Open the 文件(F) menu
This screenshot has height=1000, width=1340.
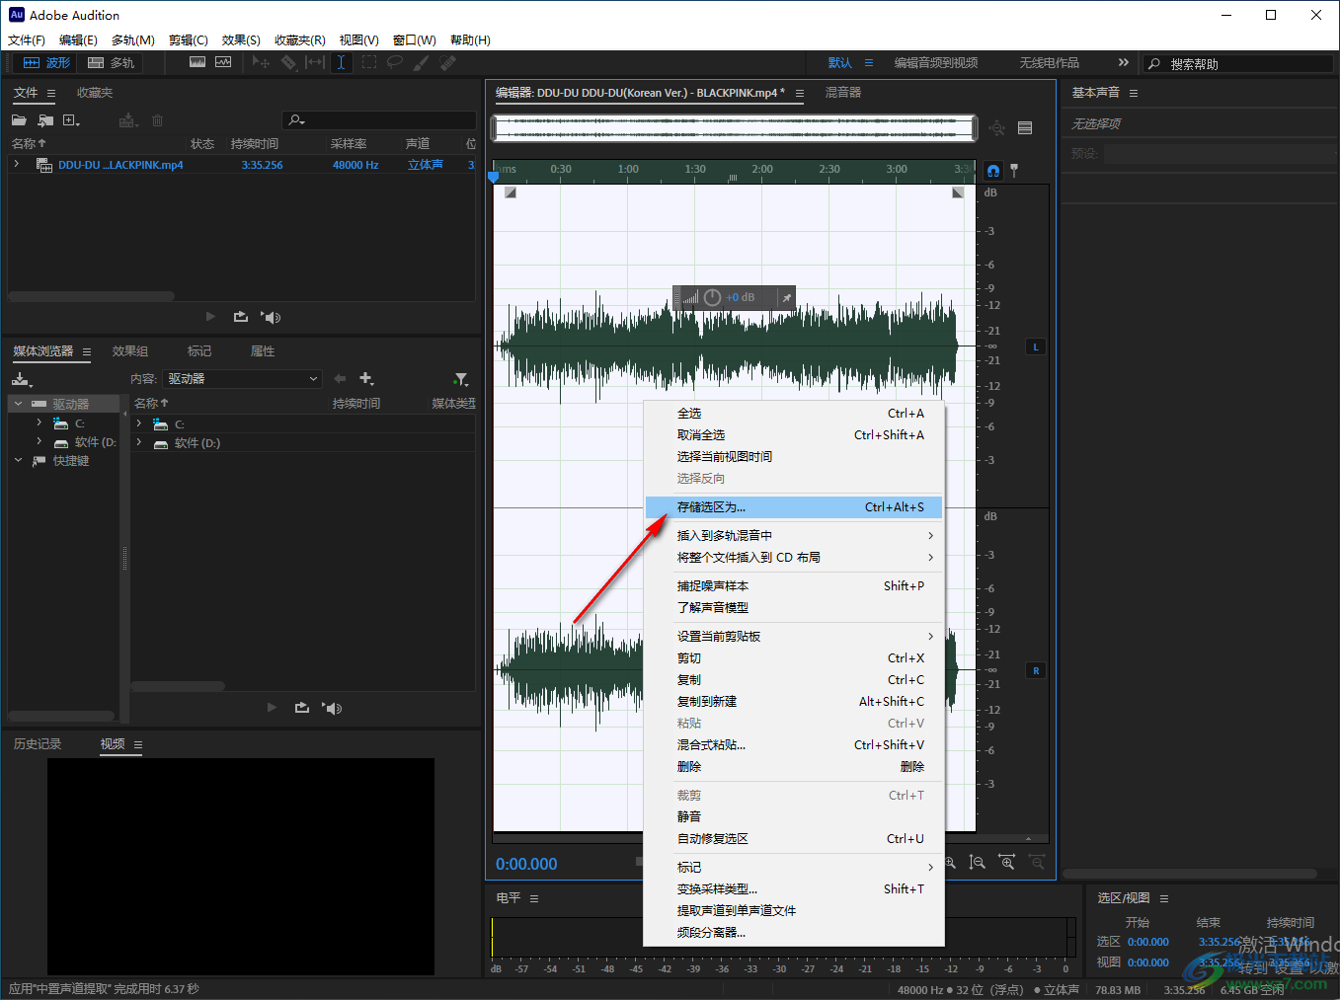pos(27,40)
